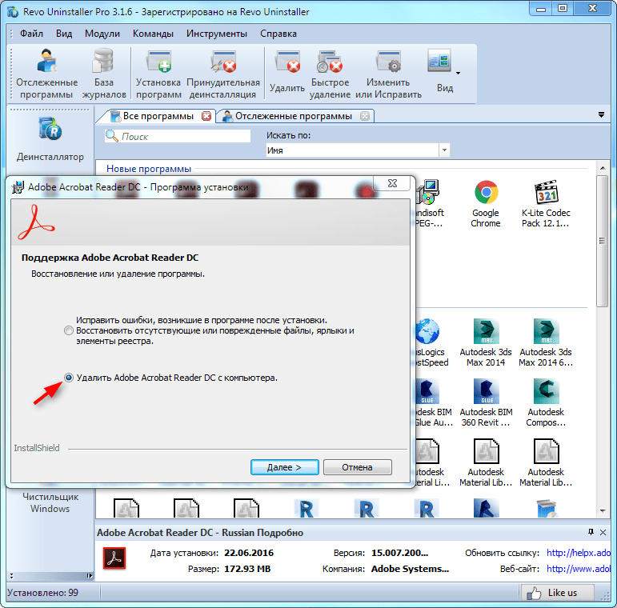The image size is (617, 608).
Task: Close the All Programs tab (Все программы)
Action: [206, 116]
